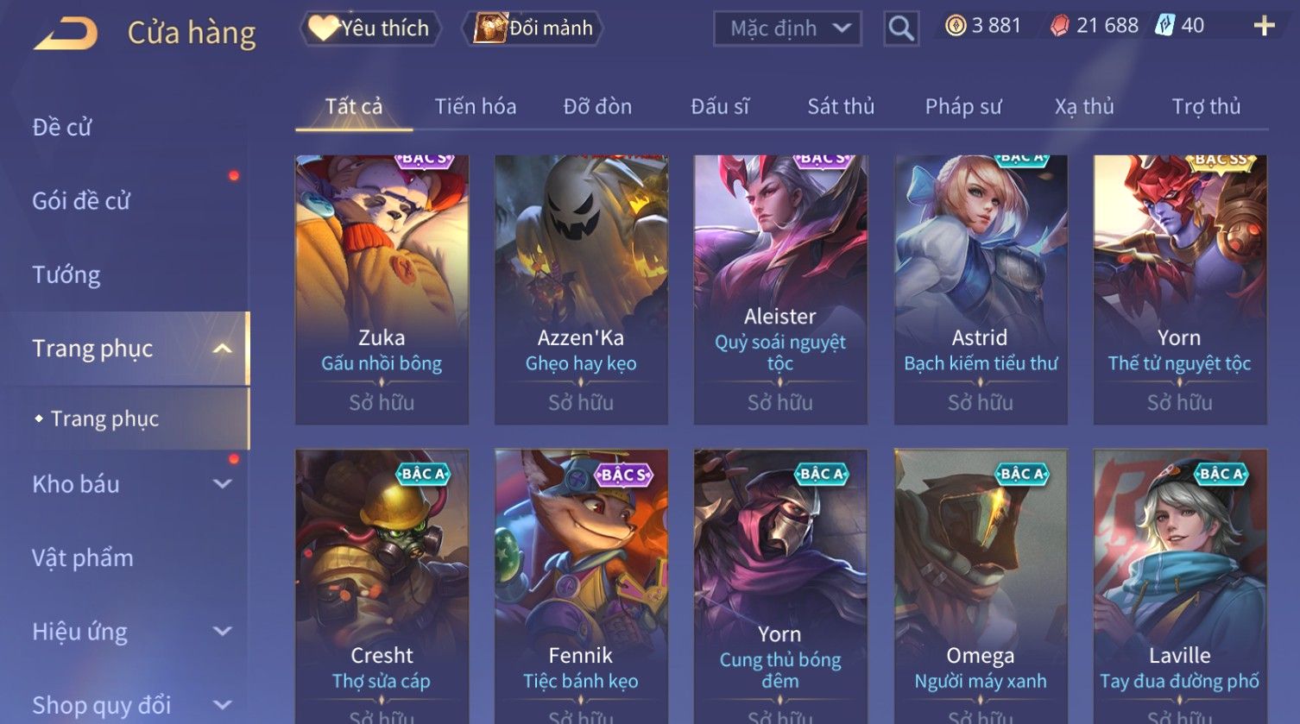Tap the blue voucher ticket icon
1300x724 pixels.
coord(1165,26)
